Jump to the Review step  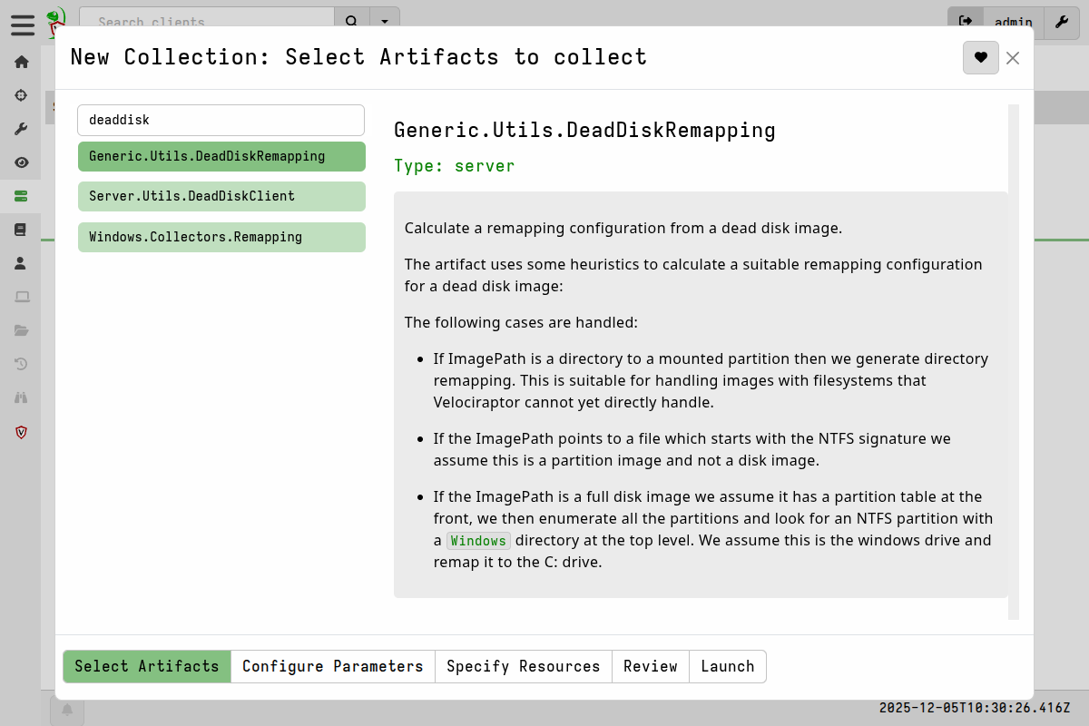(x=651, y=666)
